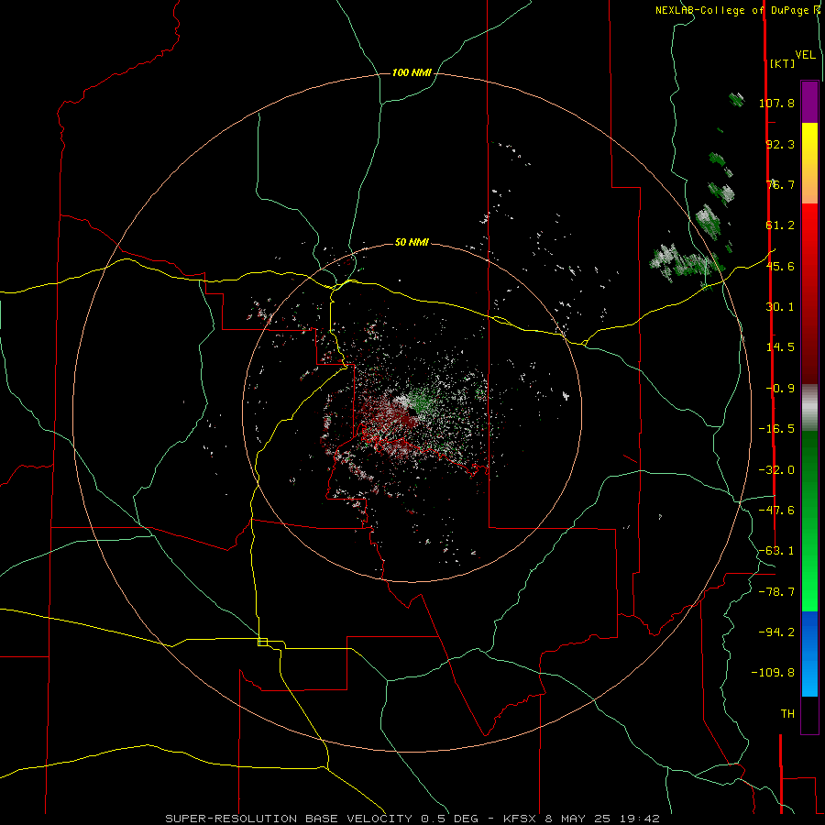The image size is (825, 825).
Task: Select the -63.1 legend value
Action: (x=776, y=551)
